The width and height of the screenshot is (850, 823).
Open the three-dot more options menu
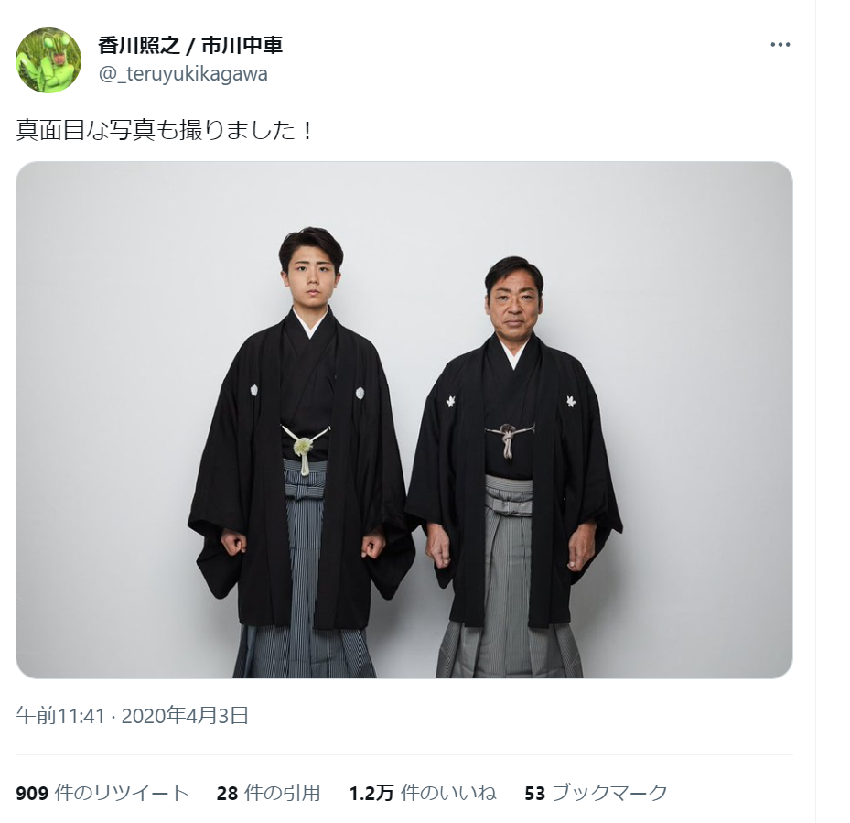780,45
